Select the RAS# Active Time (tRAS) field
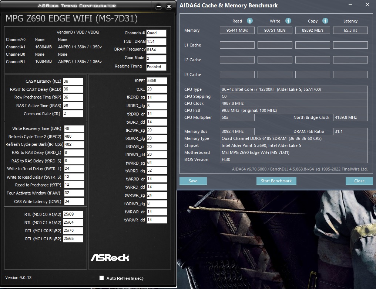Screen dimensions: 376x289 click(x=73, y=106)
